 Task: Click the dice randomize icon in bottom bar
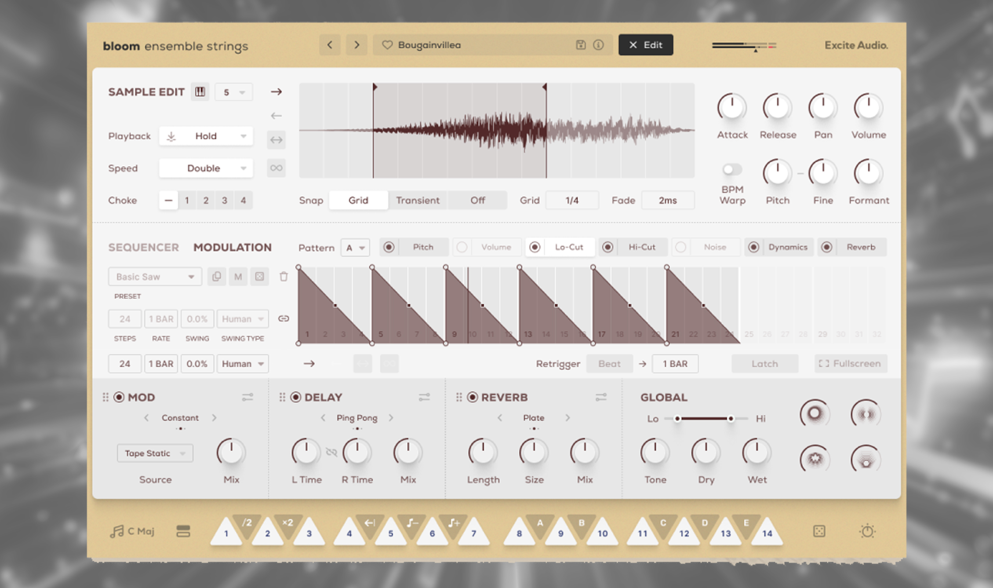click(x=819, y=531)
